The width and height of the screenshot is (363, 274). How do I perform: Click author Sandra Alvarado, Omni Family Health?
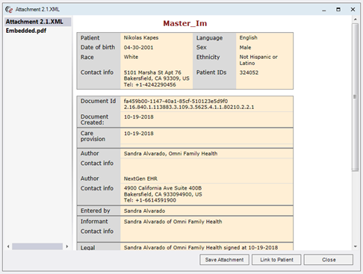170,154
